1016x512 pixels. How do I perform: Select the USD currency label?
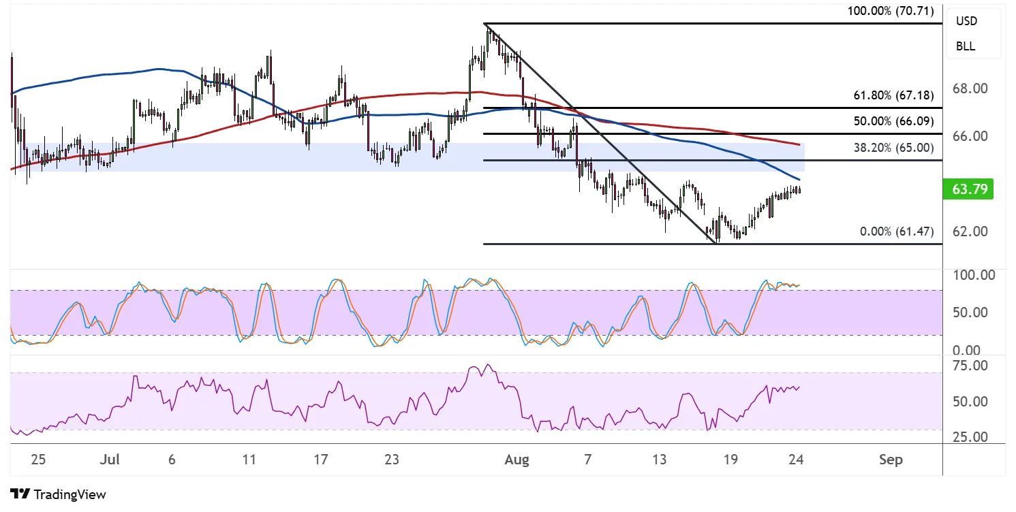tap(966, 21)
